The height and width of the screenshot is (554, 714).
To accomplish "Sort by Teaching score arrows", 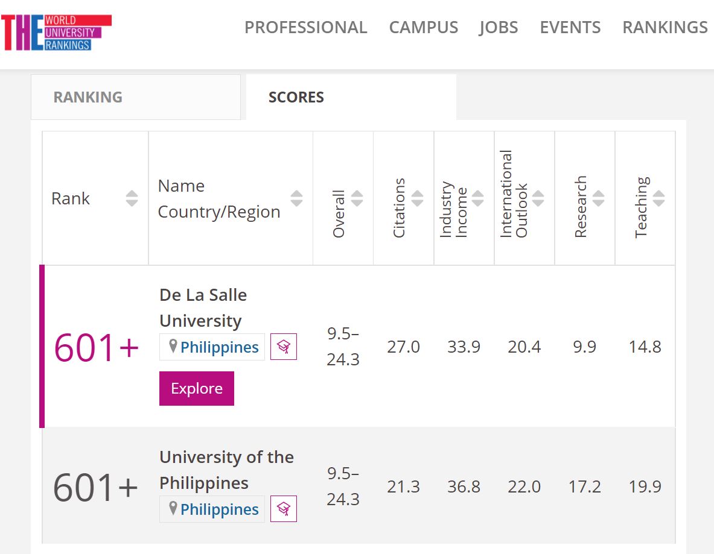I will 658,198.
